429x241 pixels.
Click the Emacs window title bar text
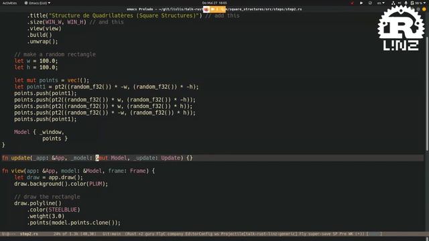[x=214, y=9]
